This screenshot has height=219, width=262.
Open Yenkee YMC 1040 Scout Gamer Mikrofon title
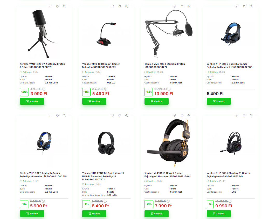click(101, 65)
